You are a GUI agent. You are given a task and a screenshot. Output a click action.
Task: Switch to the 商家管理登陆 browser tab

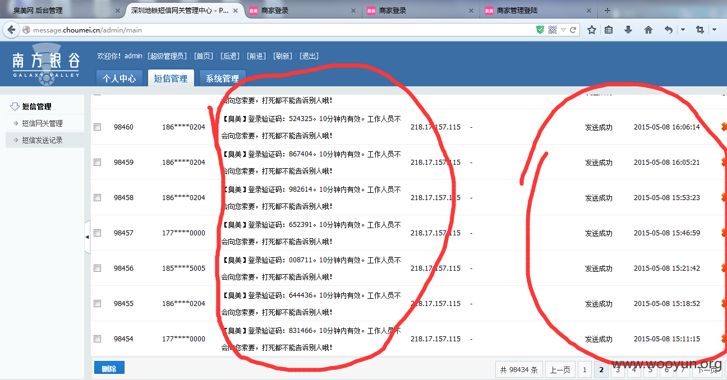pyautogui.click(x=538, y=11)
